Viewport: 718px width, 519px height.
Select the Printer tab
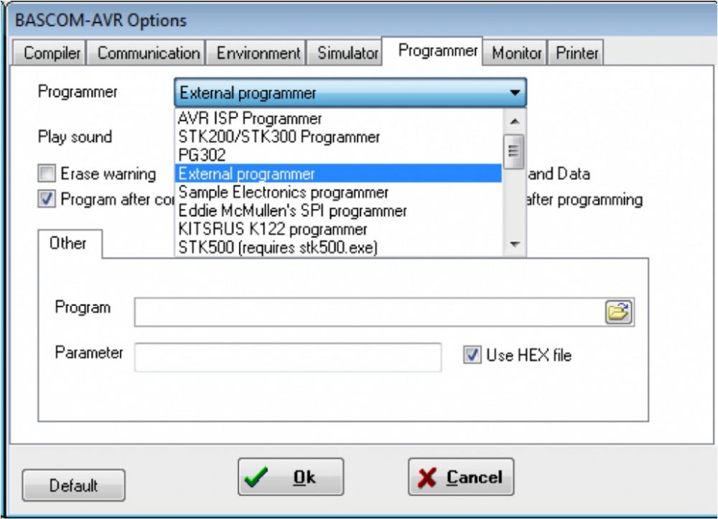coord(577,53)
